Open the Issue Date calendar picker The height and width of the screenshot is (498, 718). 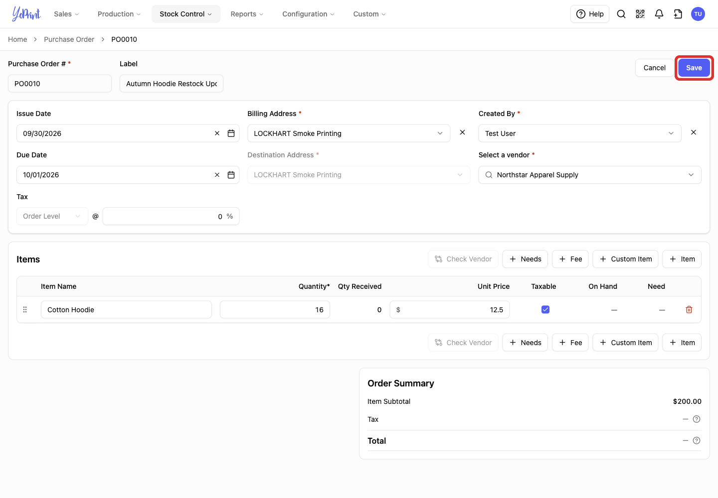point(231,133)
